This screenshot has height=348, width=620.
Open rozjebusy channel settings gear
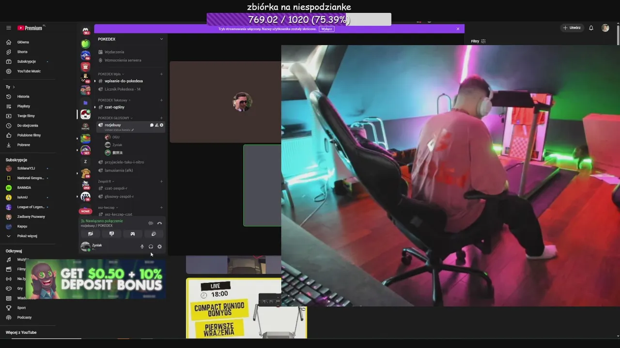[161, 125]
